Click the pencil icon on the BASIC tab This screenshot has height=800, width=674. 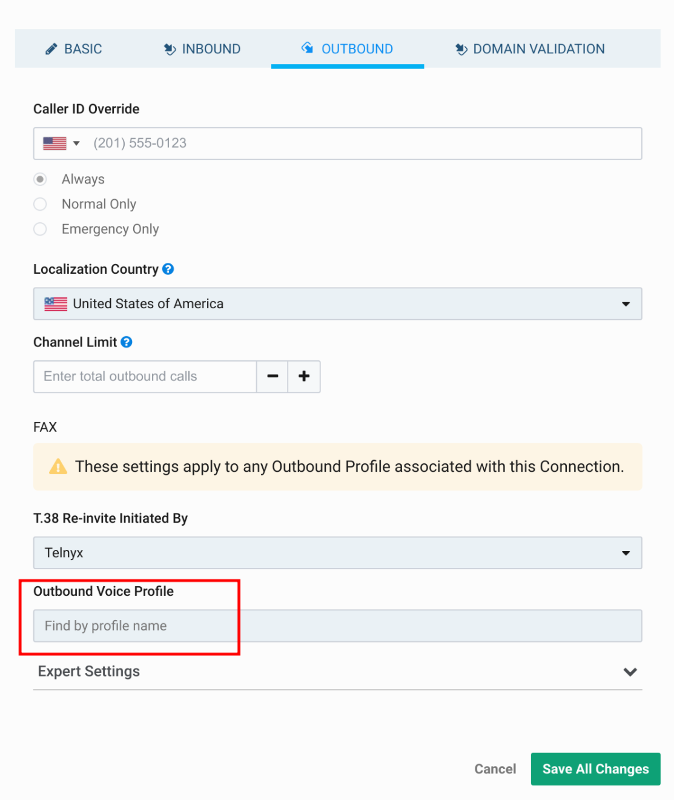pos(51,49)
